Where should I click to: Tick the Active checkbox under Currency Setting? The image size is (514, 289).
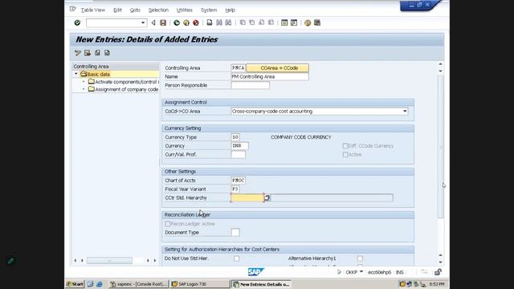coord(345,154)
